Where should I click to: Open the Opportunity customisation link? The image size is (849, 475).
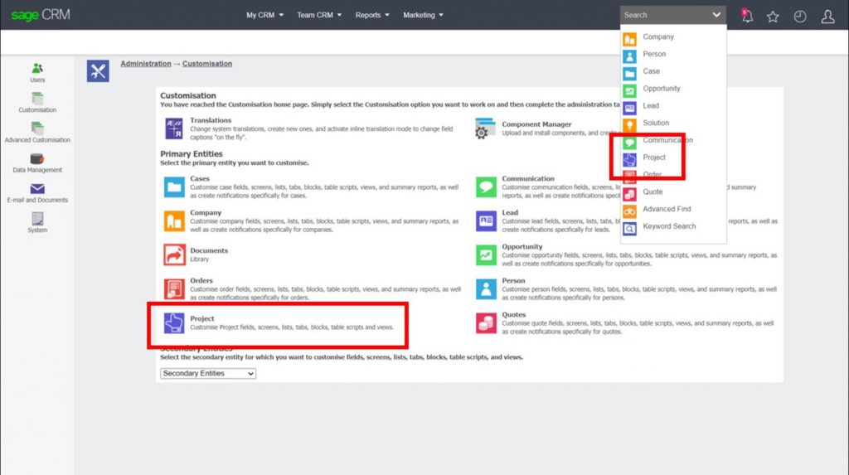coord(522,246)
